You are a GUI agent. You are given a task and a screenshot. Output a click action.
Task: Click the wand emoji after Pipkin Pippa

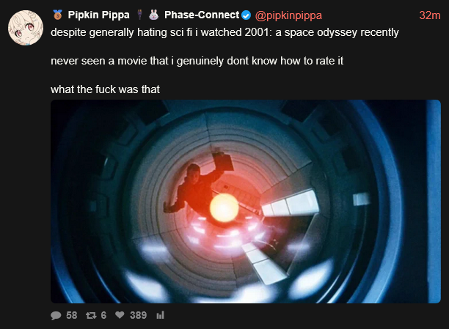click(x=139, y=15)
